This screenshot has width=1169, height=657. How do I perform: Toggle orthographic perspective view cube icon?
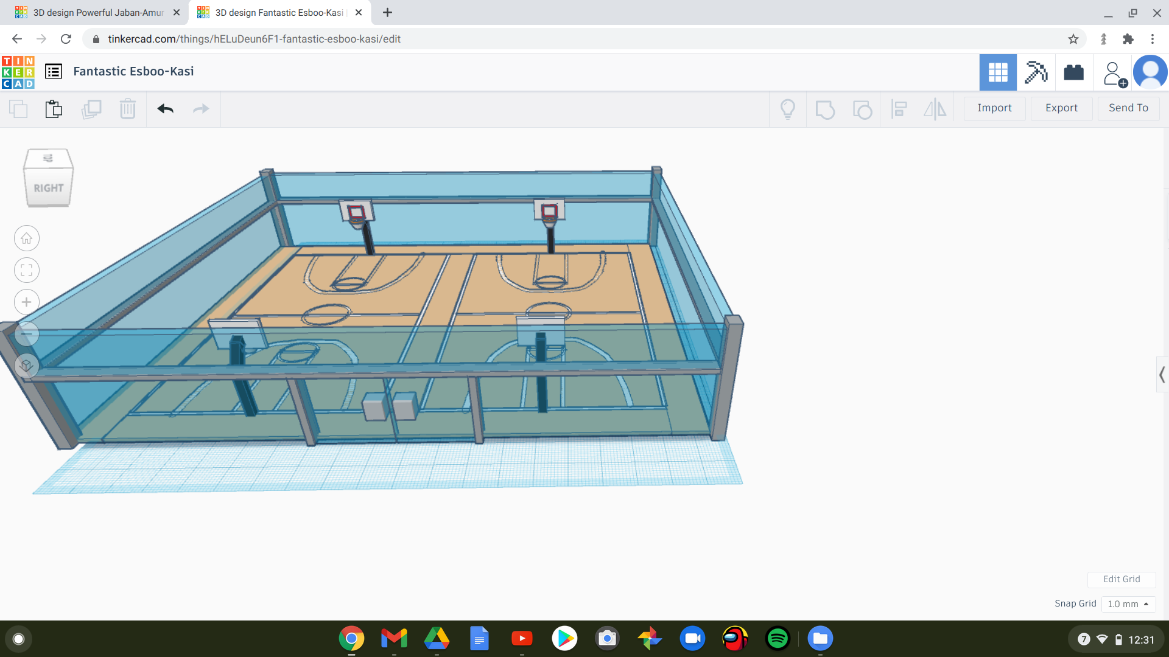27,366
